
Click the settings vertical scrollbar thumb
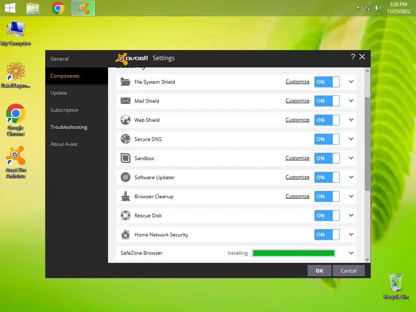[367, 144]
